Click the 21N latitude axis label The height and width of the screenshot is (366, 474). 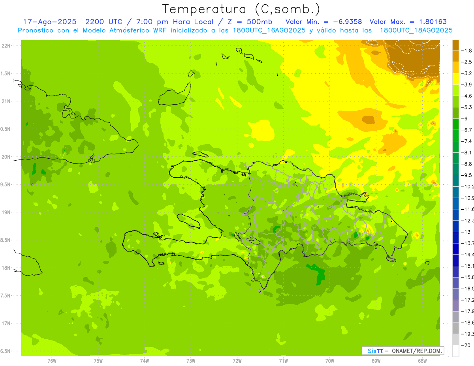click(7, 101)
